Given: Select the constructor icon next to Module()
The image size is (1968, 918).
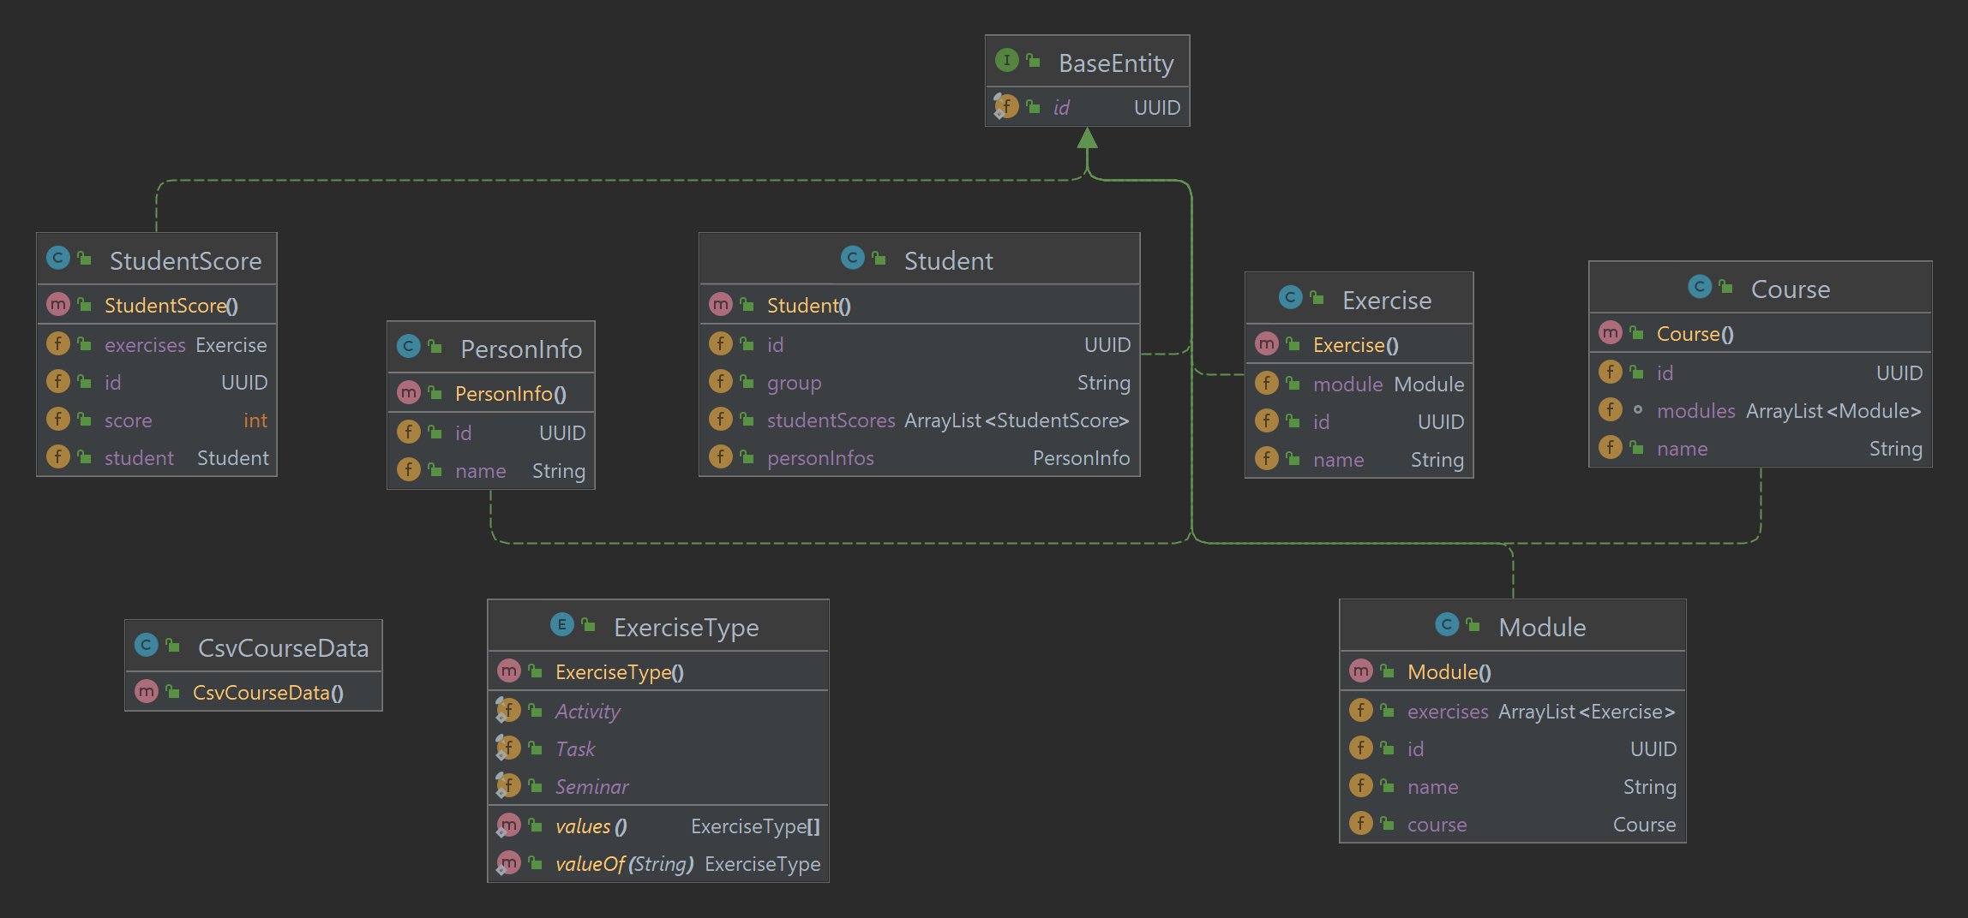Looking at the screenshot, I should [1362, 671].
